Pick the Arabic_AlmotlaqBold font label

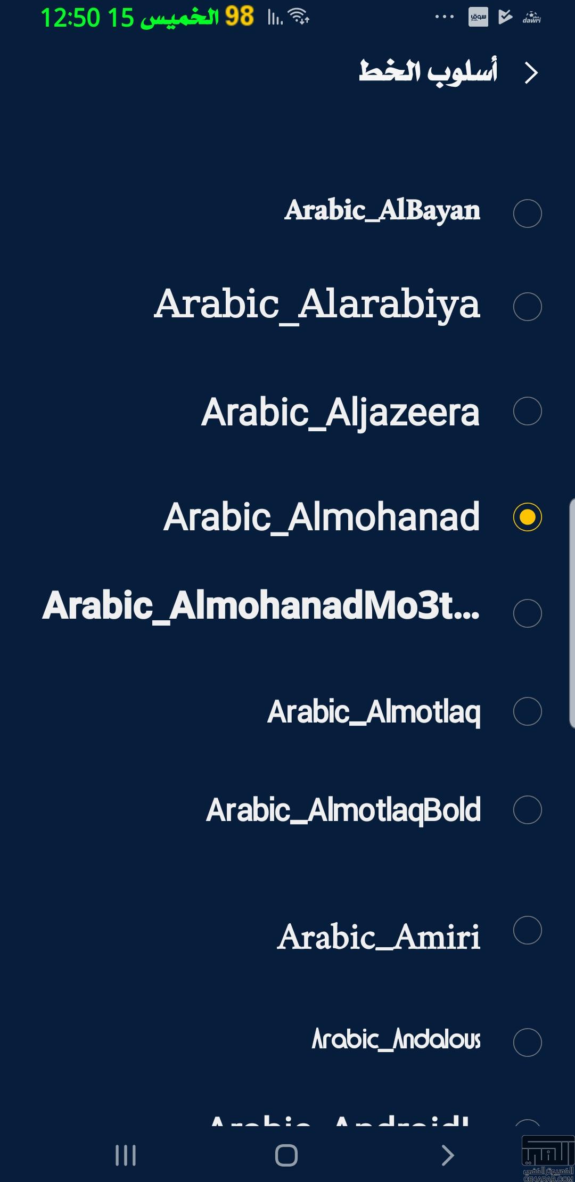[343, 810]
